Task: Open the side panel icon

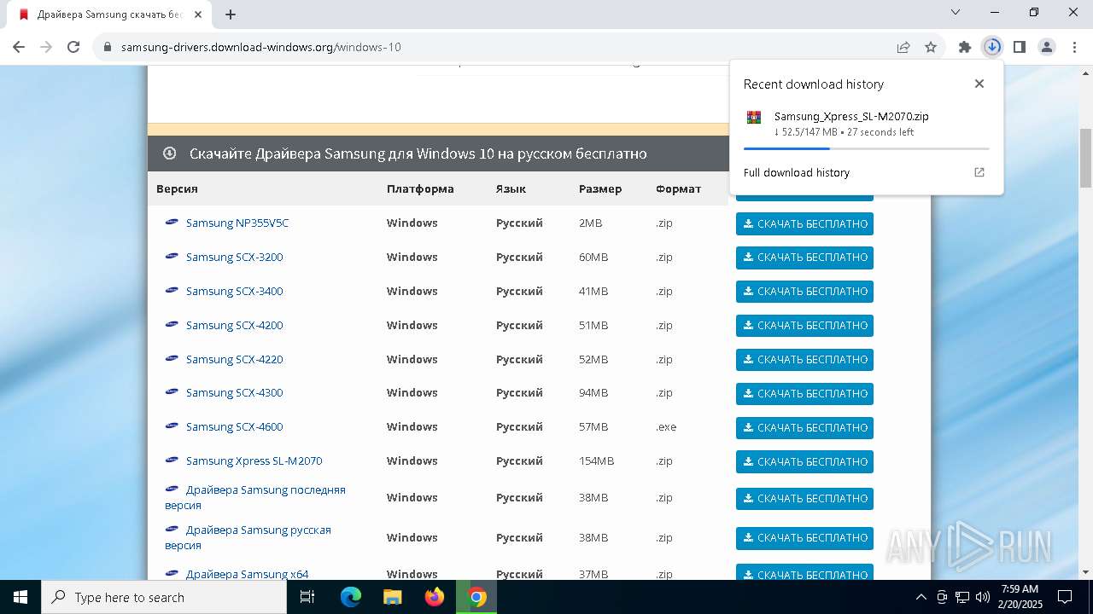Action: coord(1020,47)
